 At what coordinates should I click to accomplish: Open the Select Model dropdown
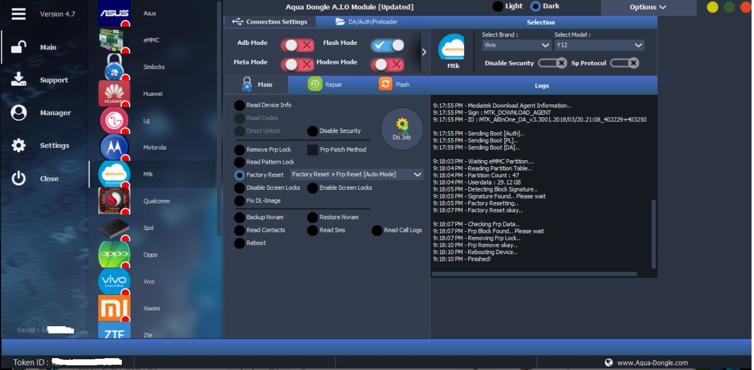click(599, 45)
